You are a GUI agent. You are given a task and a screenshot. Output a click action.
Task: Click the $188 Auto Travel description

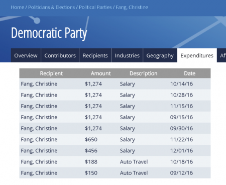134,162
